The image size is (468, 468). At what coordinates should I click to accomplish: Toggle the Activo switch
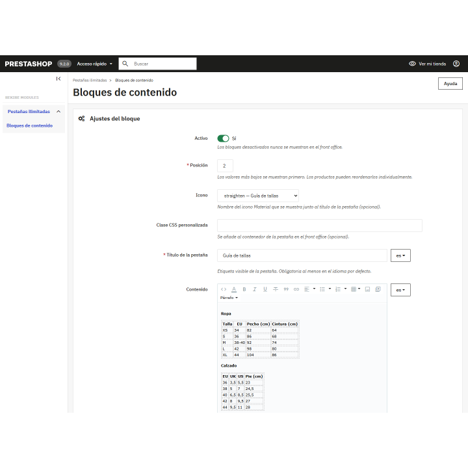[223, 138]
